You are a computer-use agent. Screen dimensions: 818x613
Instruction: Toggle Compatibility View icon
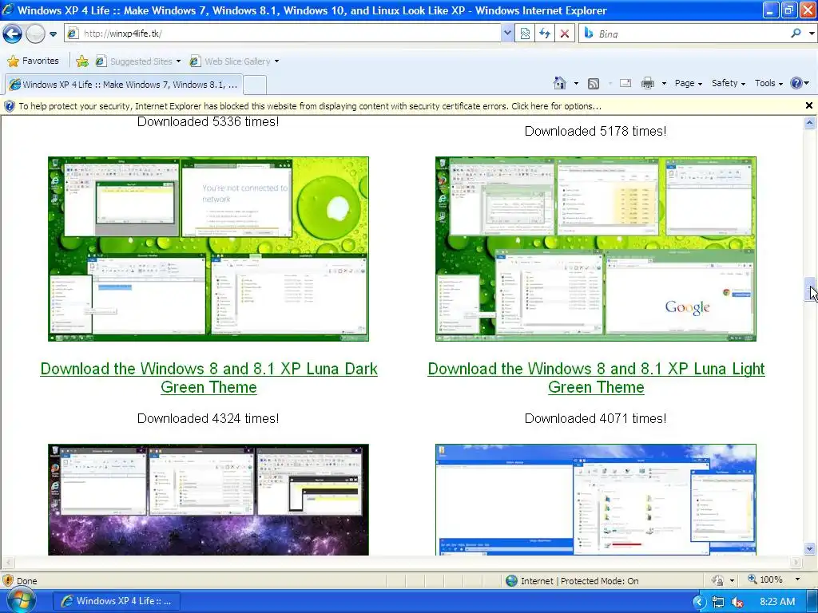tap(526, 34)
